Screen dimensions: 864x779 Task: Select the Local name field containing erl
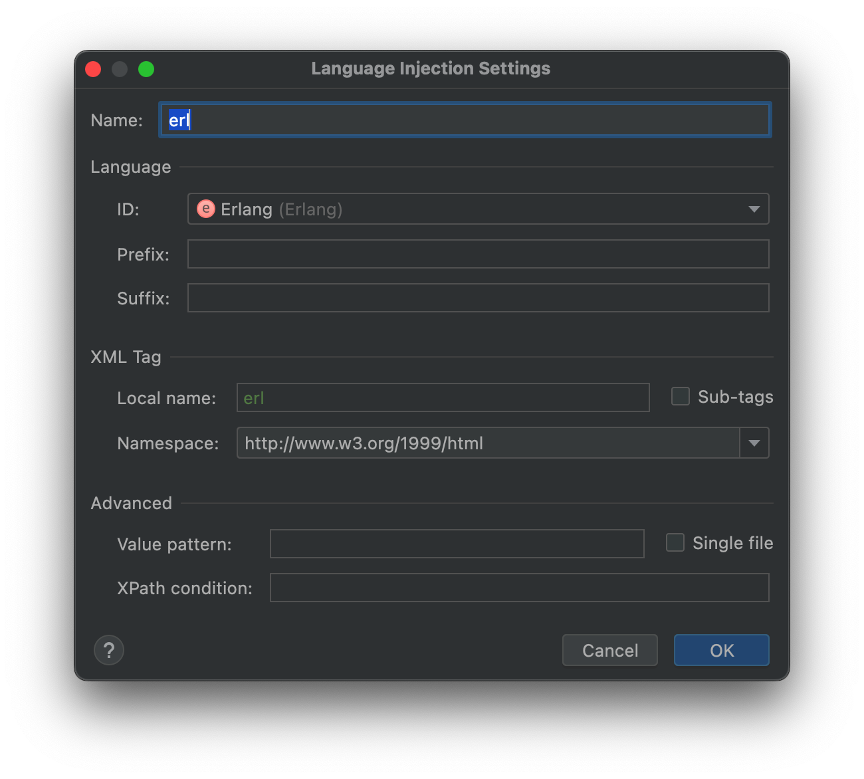coord(443,397)
